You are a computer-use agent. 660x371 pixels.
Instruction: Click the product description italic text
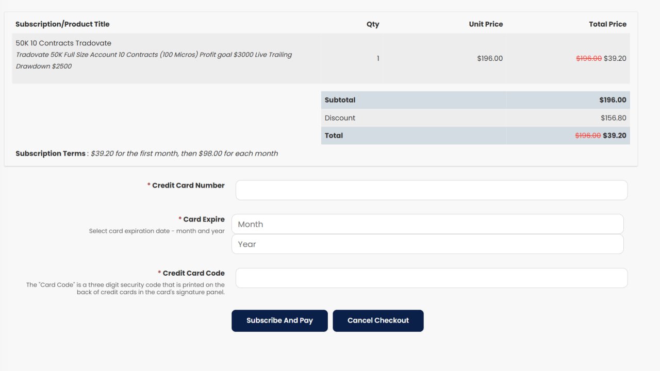(x=154, y=60)
